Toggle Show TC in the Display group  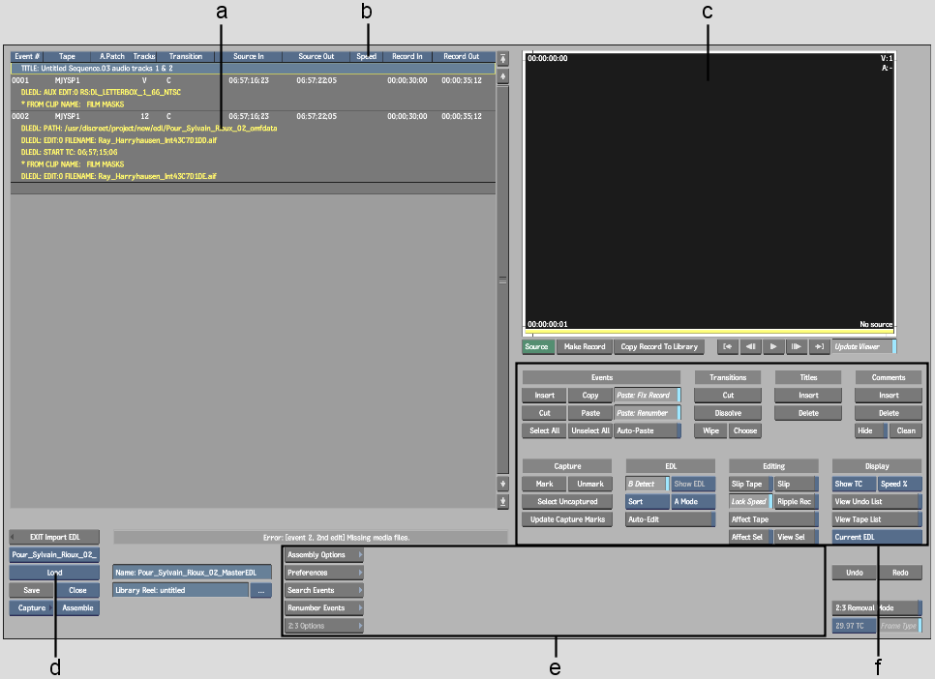(854, 484)
